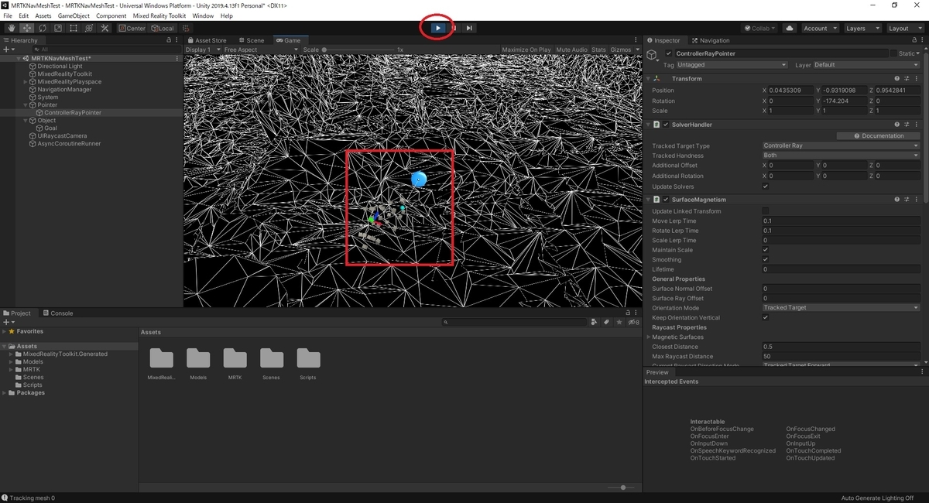Screen dimensions: 929x503
Task: Toggle the Smoothing checkbox
Action: point(766,259)
